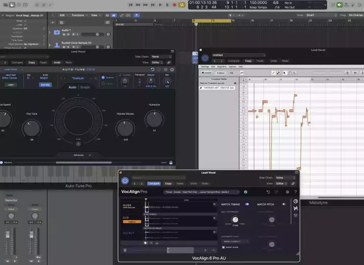Open the Snap Smart dropdown
This screenshot has height=265, width=364.
322,15
